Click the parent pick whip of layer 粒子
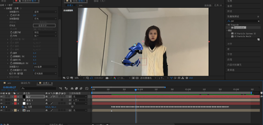This screenshot has height=125, width=263. [70, 97]
